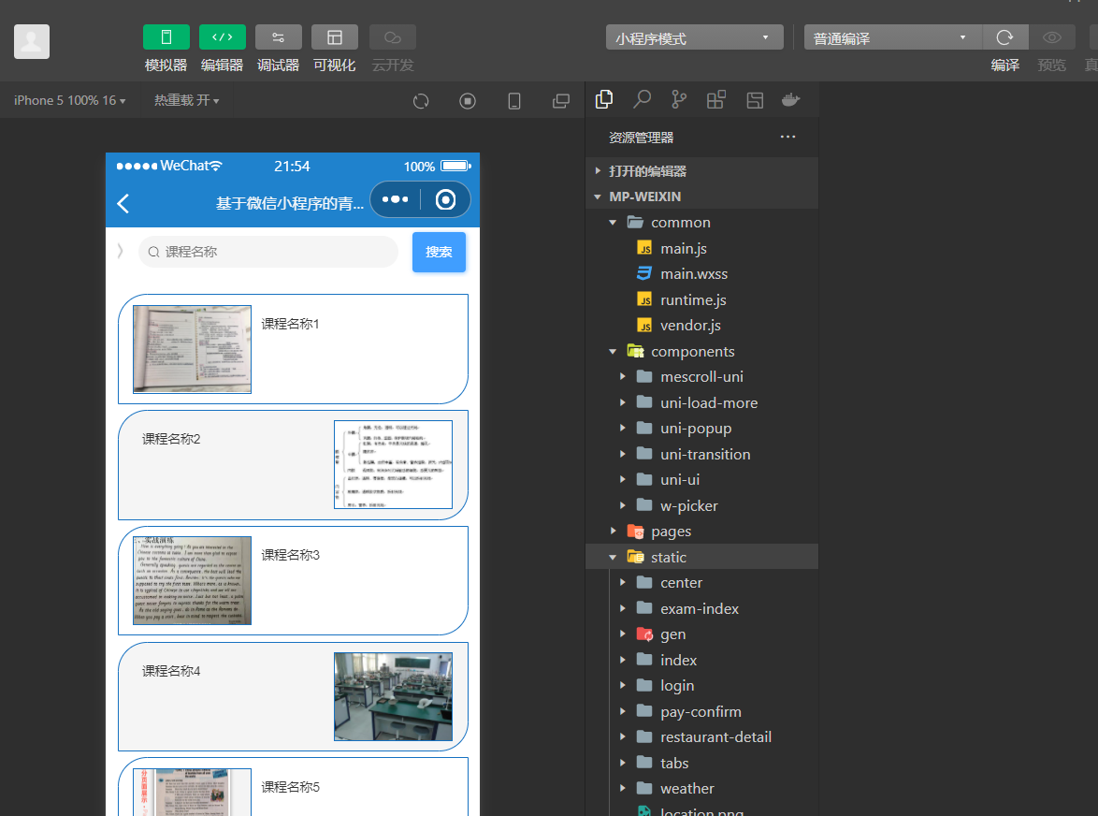This screenshot has height=816, width=1098.
Task: Click the simulator stop record icon
Action: tap(468, 101)
